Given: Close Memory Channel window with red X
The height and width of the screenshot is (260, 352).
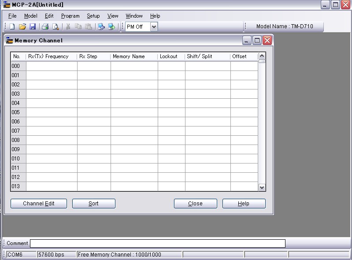Looking at the screenshot, I should click(x=267, y=41).
